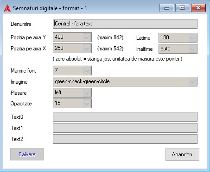Viewport: 210px width, 172px height.
Task: Click the 'Pozitia pe axa X' label
Action: [x=28, y=49]
